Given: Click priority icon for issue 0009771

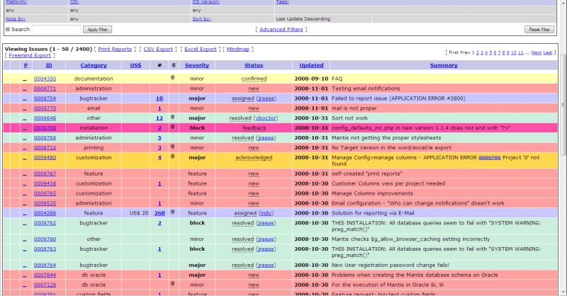Looking at the screenshot, I should pyautogui.click(x=25, y=89).
